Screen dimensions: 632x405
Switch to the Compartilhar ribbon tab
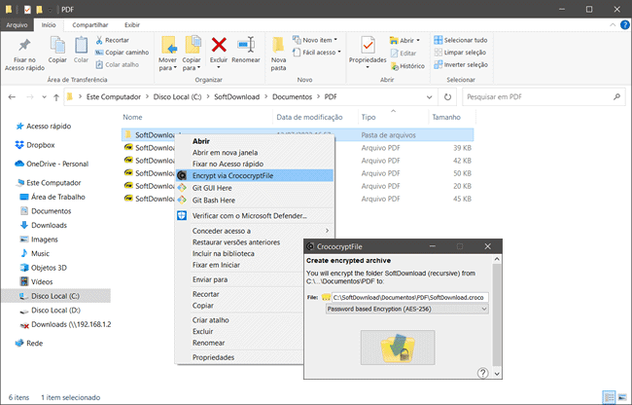[x=89, y=24]
